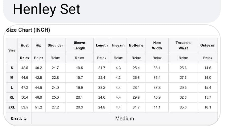Viewport: 225px width, 127px height.
Task: Select the XL size row label
Action: click(x=12, y=97)
